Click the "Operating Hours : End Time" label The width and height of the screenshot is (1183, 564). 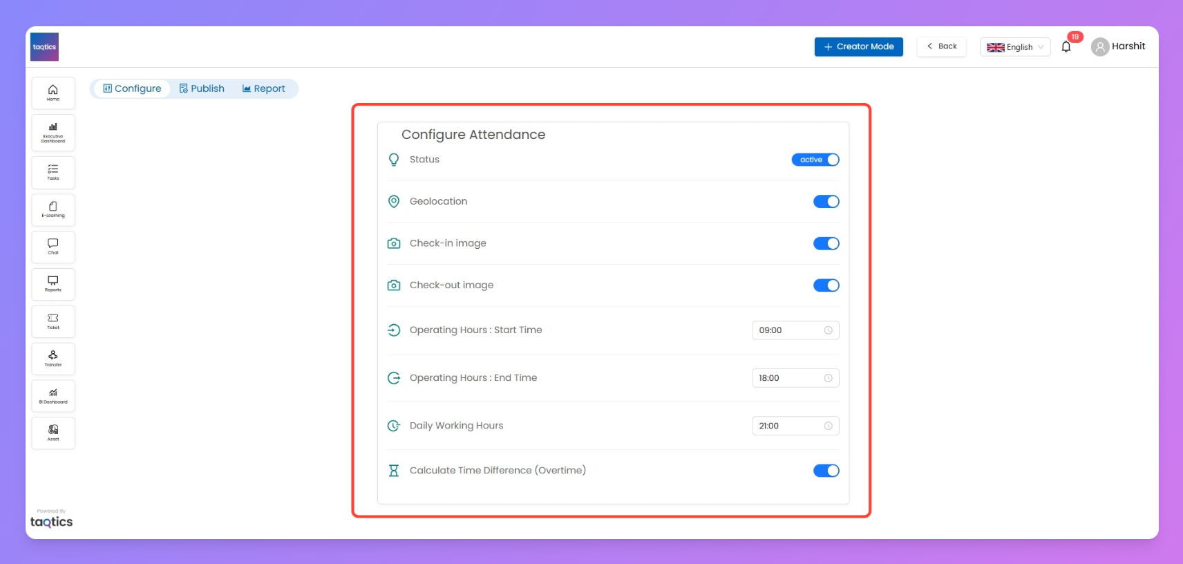473,378
